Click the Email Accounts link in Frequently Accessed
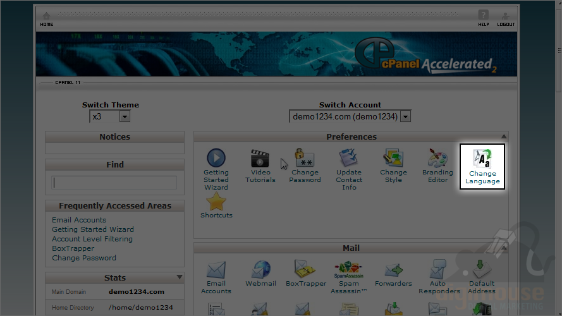The height and width of the screenshot is (316, 562). pyautogui.click(x=79, y=220)
